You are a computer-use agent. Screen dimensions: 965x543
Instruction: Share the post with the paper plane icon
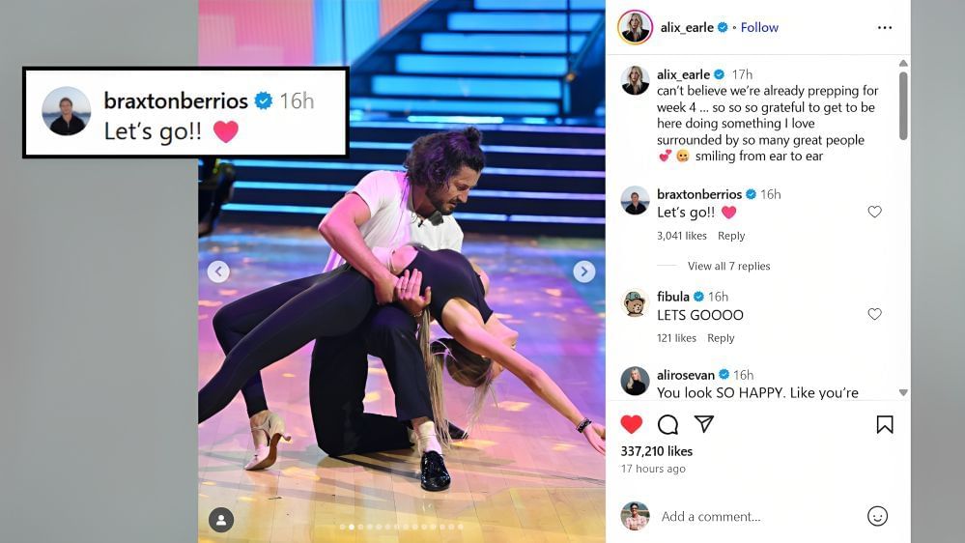[x=703, y=423]
